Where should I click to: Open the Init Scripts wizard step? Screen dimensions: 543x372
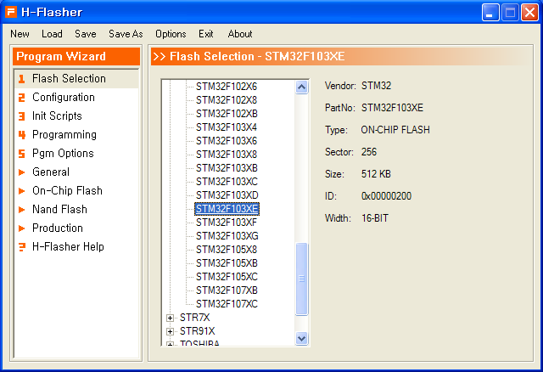(x=77, y=116)
